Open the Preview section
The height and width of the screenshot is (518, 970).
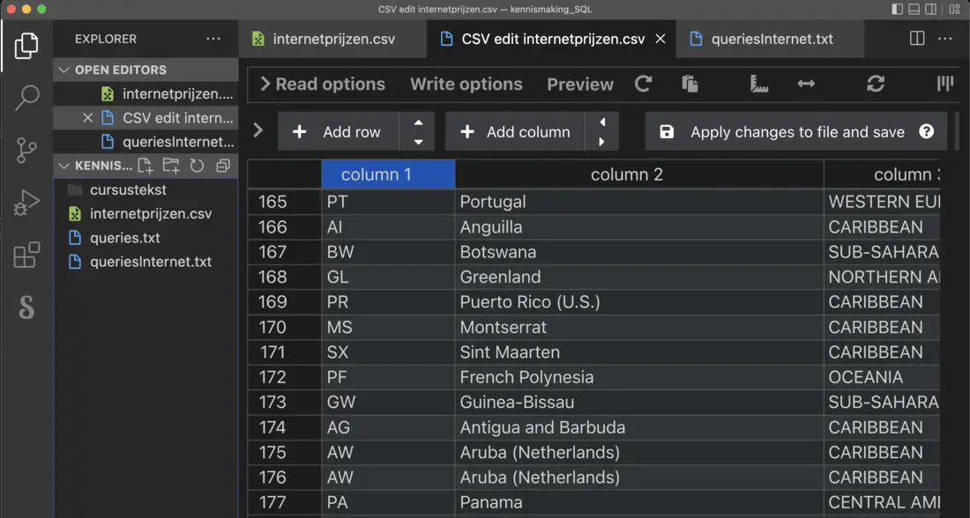tap(580, 84)
